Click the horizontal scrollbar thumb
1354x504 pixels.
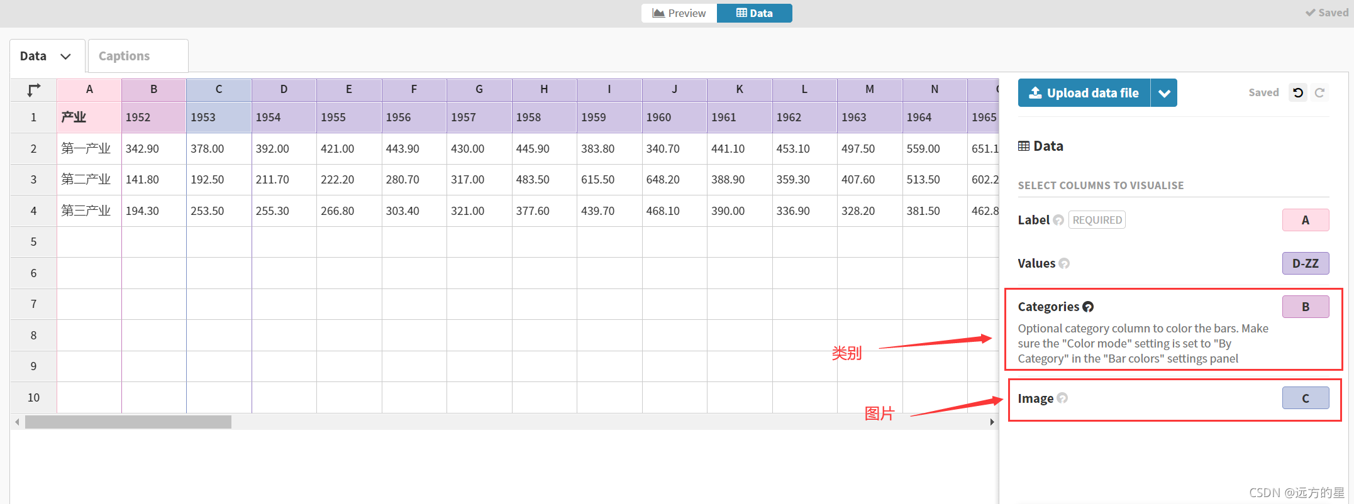[128, 422]
